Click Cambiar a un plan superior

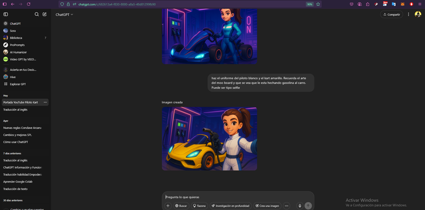[x=25, y=209]
